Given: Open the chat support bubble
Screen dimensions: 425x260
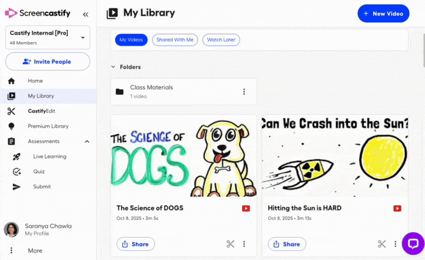Looking at the screenshot, I should [413, 244].
